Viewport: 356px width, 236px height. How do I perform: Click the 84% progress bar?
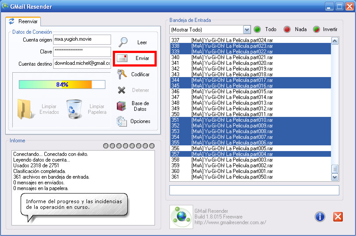(62, 85)
